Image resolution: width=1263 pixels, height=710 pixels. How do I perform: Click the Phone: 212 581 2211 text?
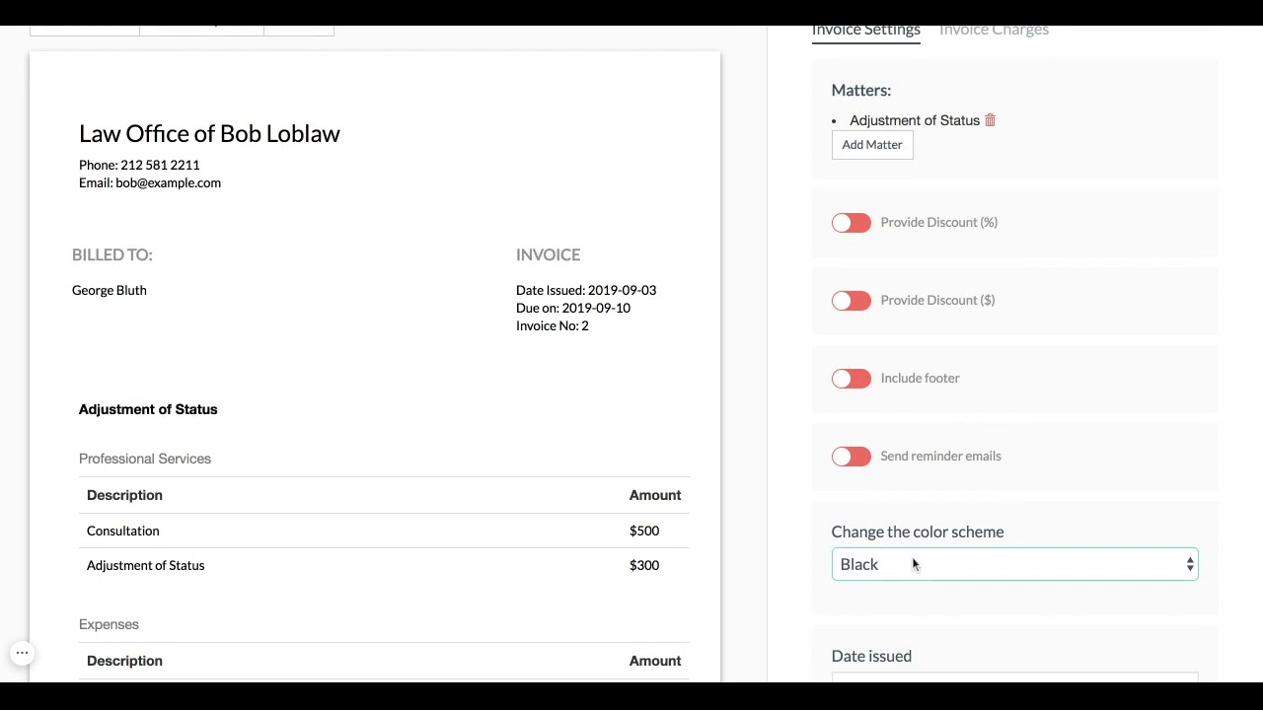pyautogui.click(x=139, y=165)
